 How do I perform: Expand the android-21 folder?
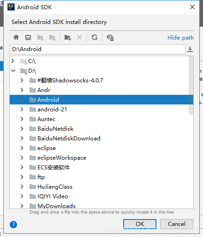click(22, 109)
